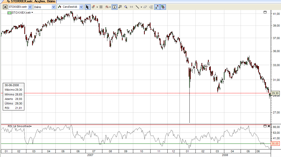Open the STOXXIEX:xetr symbol dropdown

30,7
